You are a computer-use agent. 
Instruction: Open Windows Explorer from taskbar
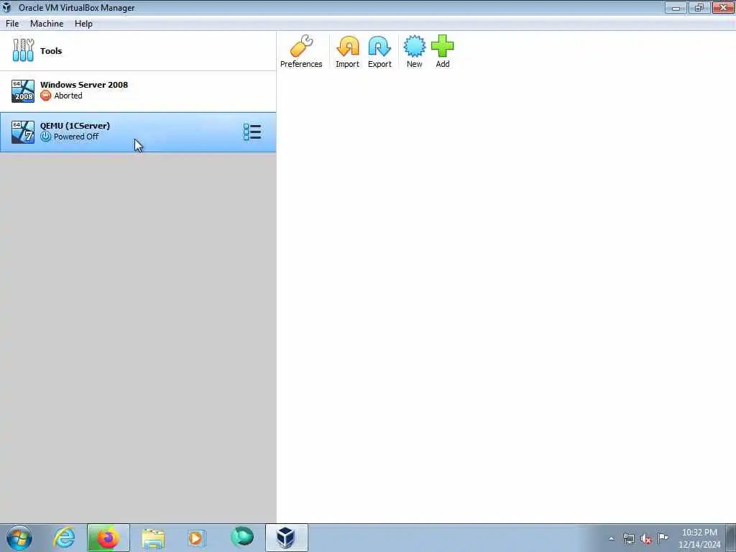[153, 538]
